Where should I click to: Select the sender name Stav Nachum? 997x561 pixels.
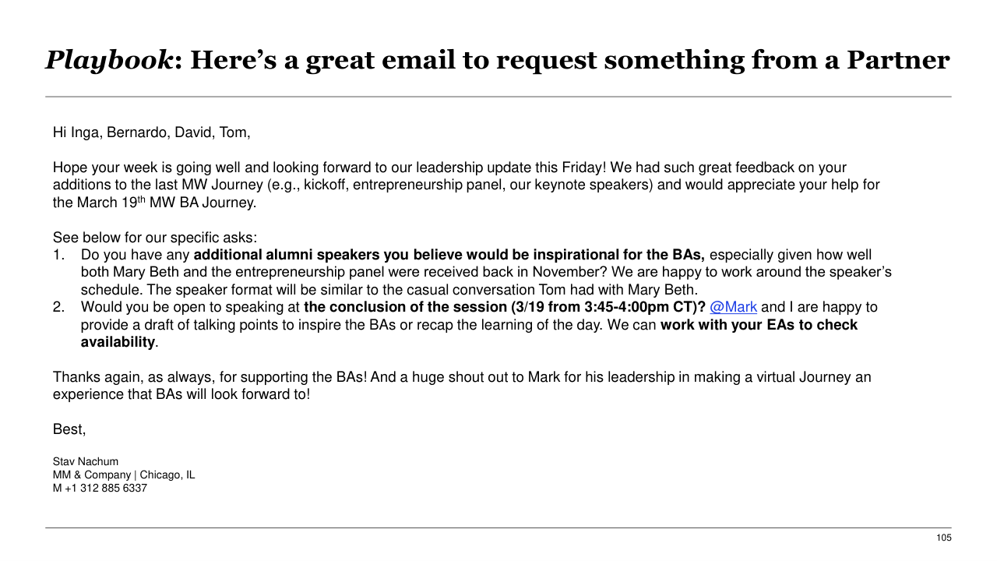86,462
